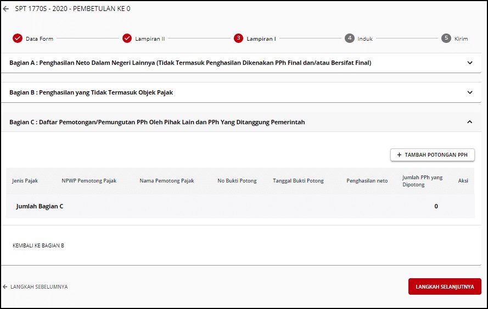Click the Penghasilan neto column header
Screen dimensions: 488x309
click(367, 181)
